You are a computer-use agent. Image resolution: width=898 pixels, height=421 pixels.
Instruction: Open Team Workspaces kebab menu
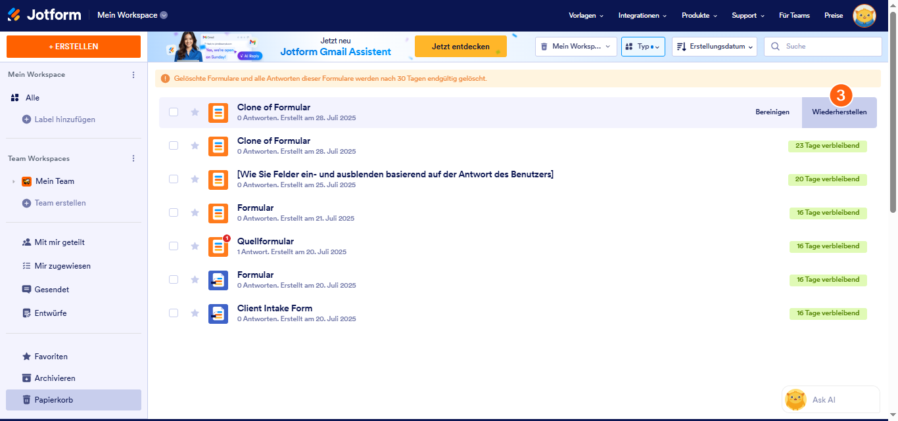(133, 158)
